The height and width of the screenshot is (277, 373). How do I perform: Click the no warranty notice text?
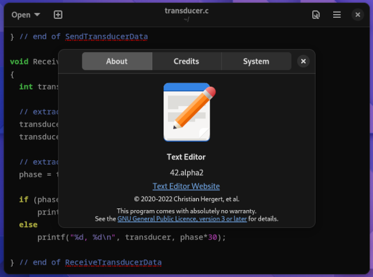[x=186, y=211]
